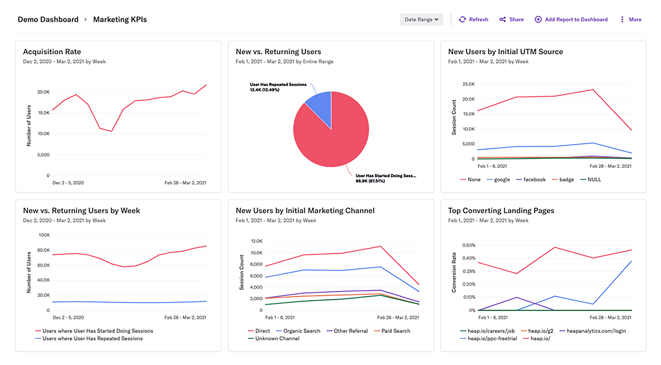Toggle the NULL legend entry
661x365 pixels.
[594, 179]
